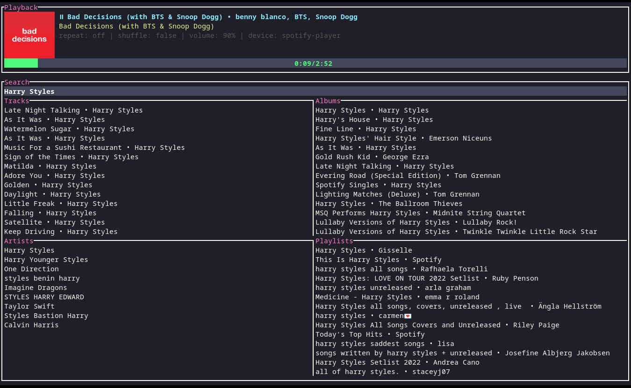Open album "Lighting Matches (Deluxe) • Tom Grennan"
631x388 pixels.
coord(397,194)
